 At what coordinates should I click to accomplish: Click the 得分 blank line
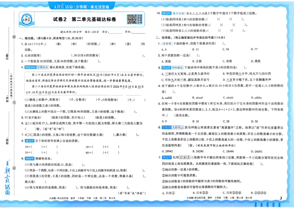116,33
